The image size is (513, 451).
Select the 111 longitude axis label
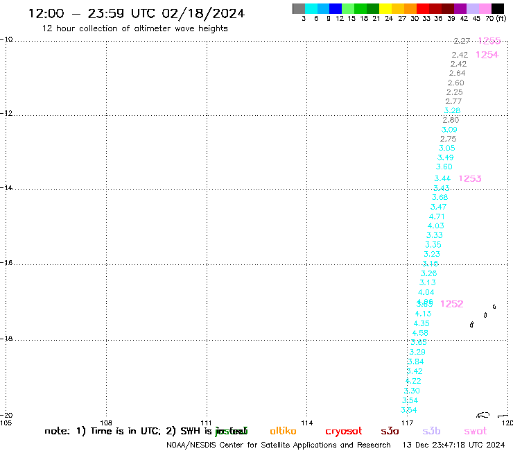pos(206,423)
